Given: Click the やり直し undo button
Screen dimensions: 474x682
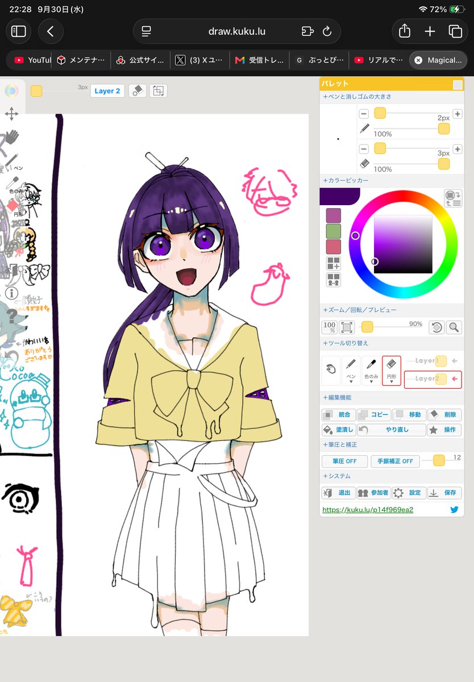Looking at the screenshot, I should pos(392,430).
